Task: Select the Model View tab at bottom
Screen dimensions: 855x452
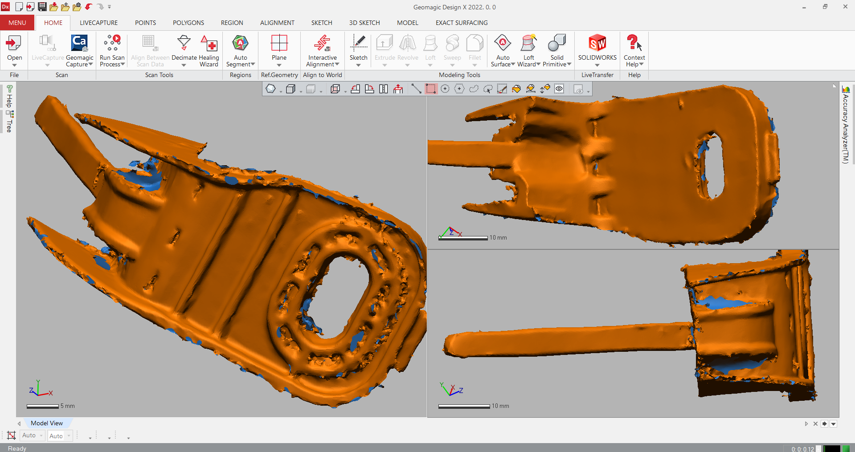Action: [47, 423]
